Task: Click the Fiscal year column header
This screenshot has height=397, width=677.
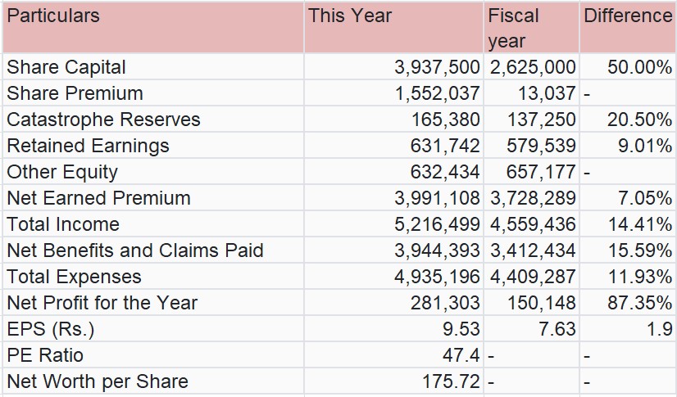Action: tap(514, 28)
